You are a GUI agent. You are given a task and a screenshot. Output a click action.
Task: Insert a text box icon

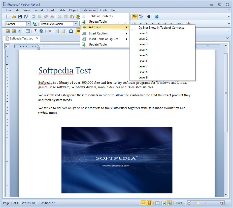point(20,31)
